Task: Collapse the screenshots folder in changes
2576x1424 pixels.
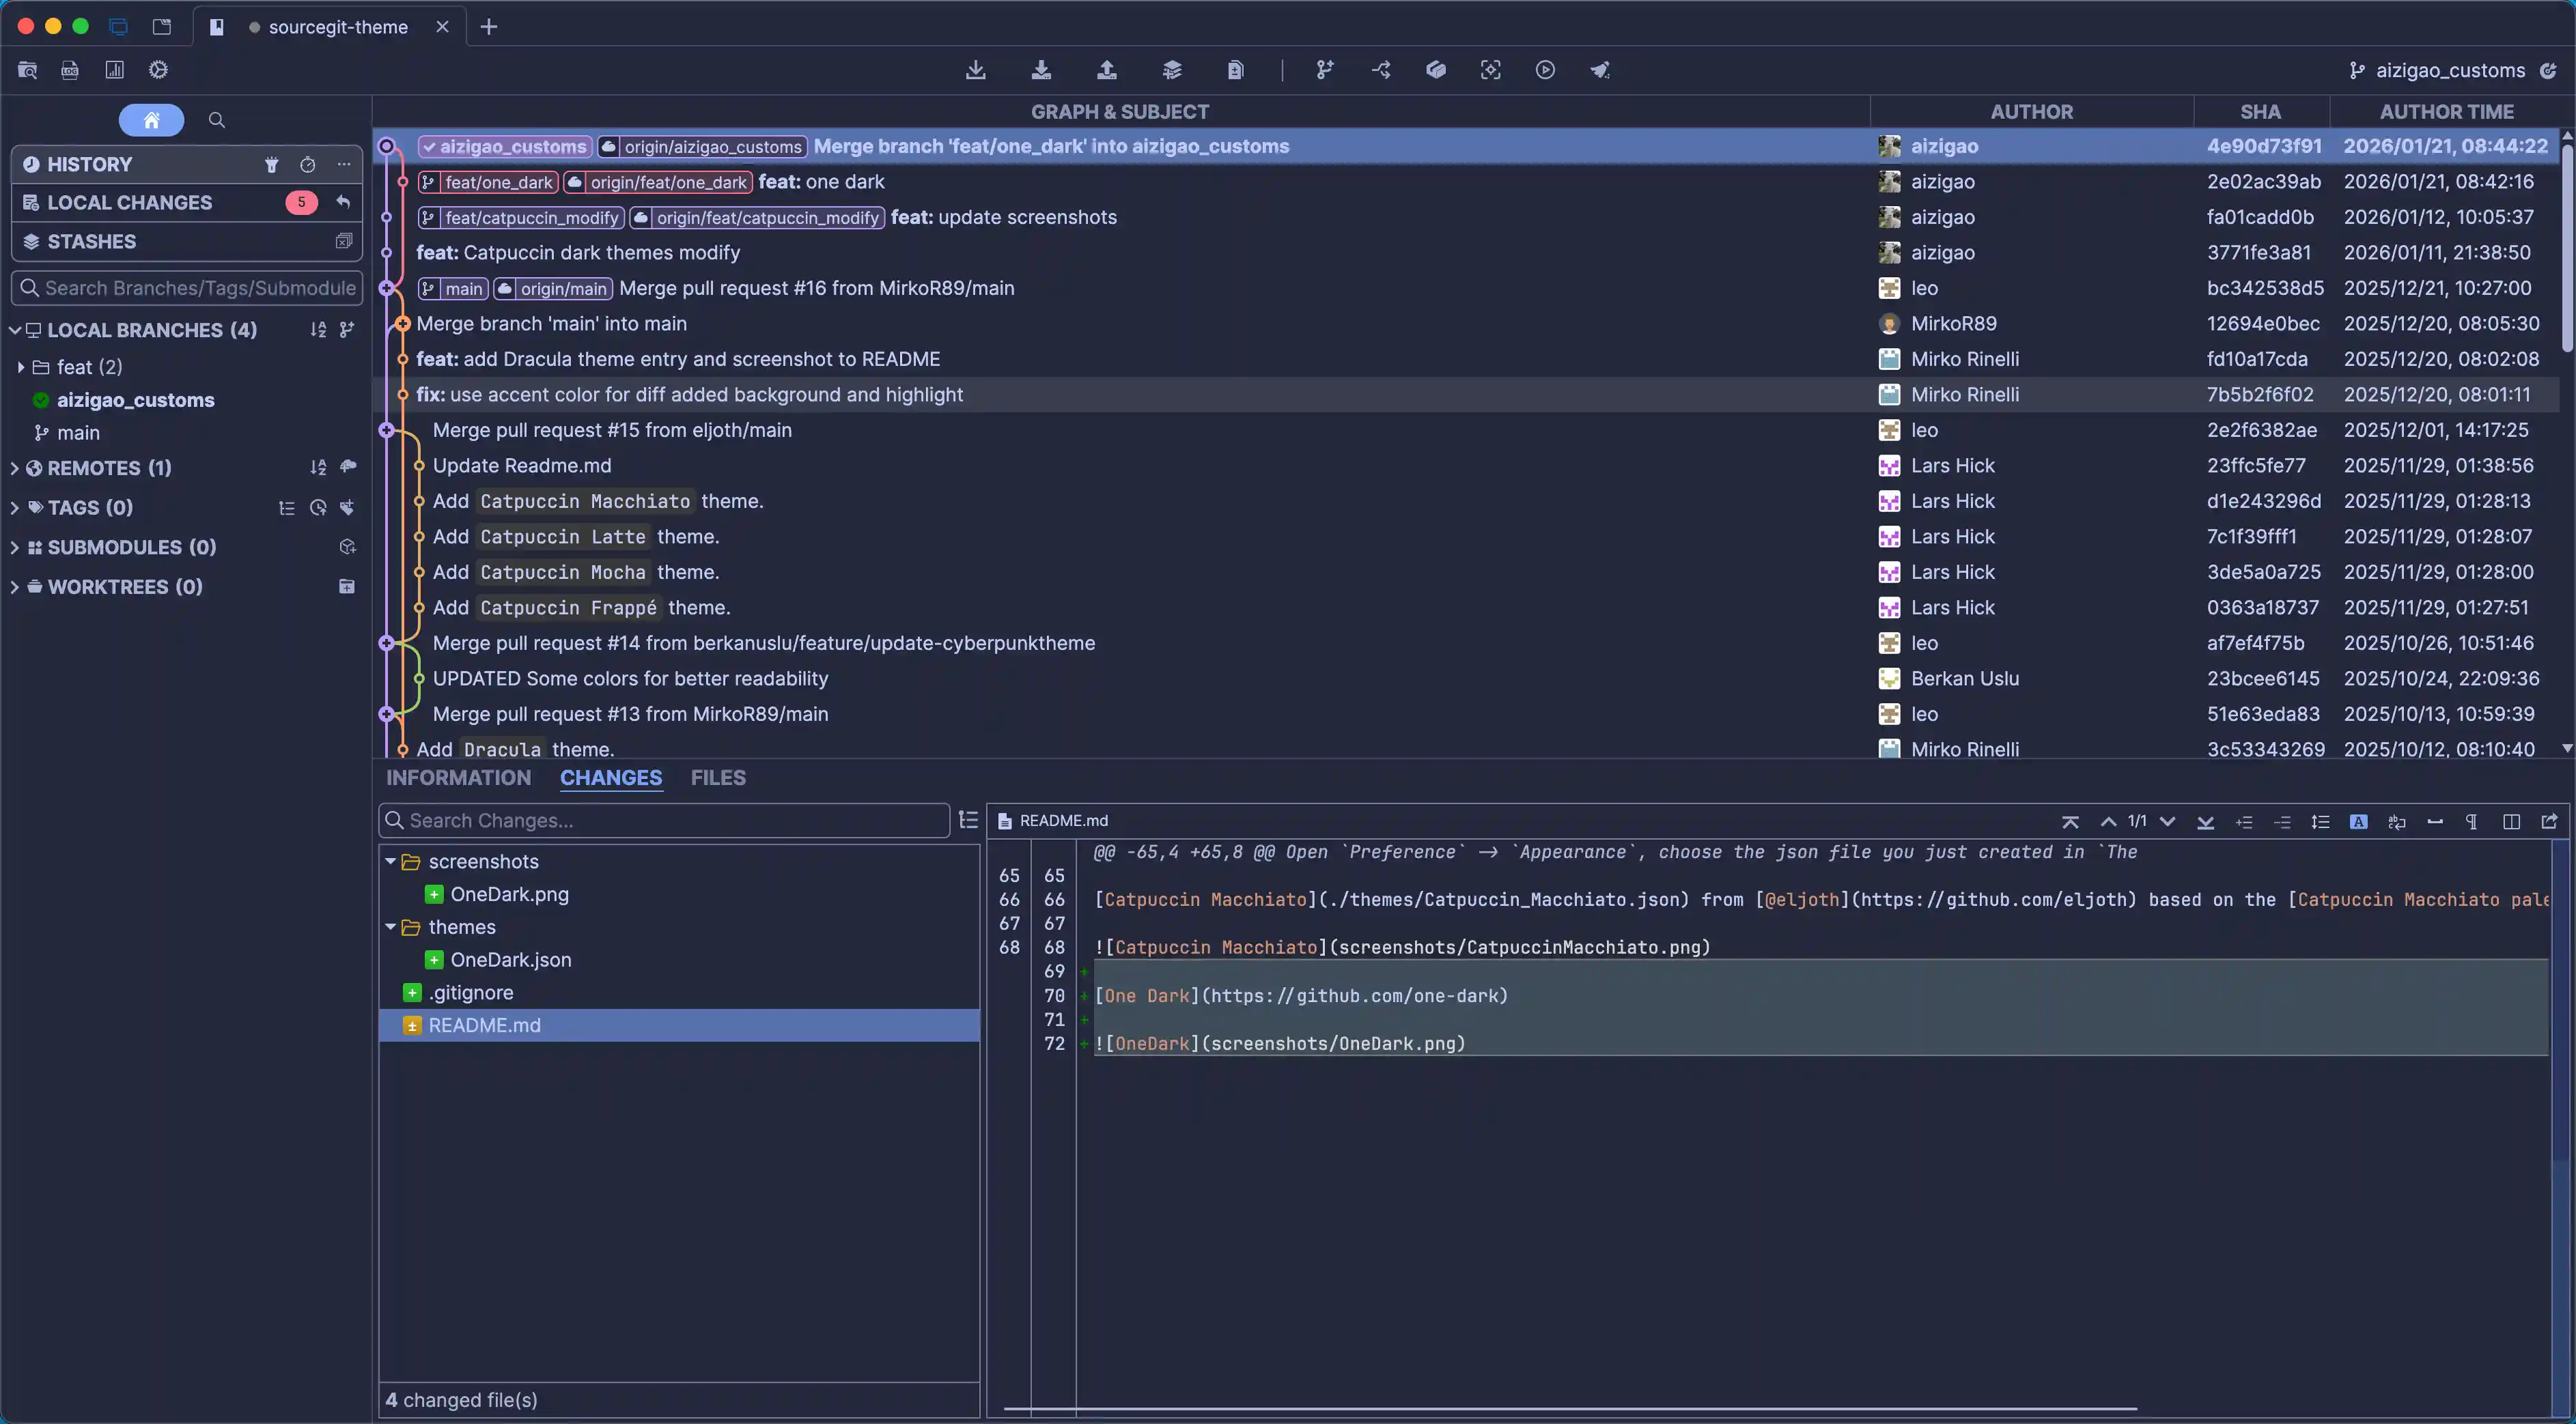Action: click(x=390, y=861)
